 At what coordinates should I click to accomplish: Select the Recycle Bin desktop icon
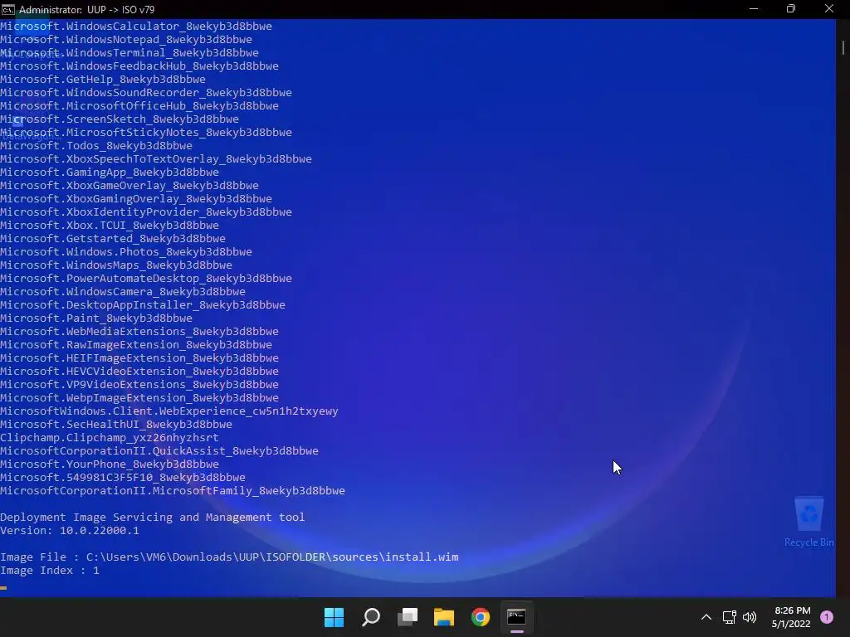pos(808,521)
